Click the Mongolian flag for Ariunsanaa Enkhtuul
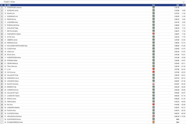 153,116
